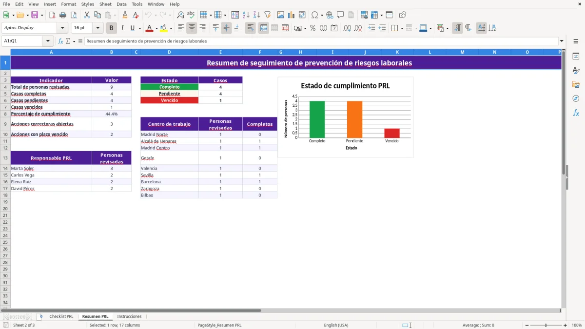This screenshot has height=329, width=585.
Task: Toggle Align Left
Action: tap(181, 28)
